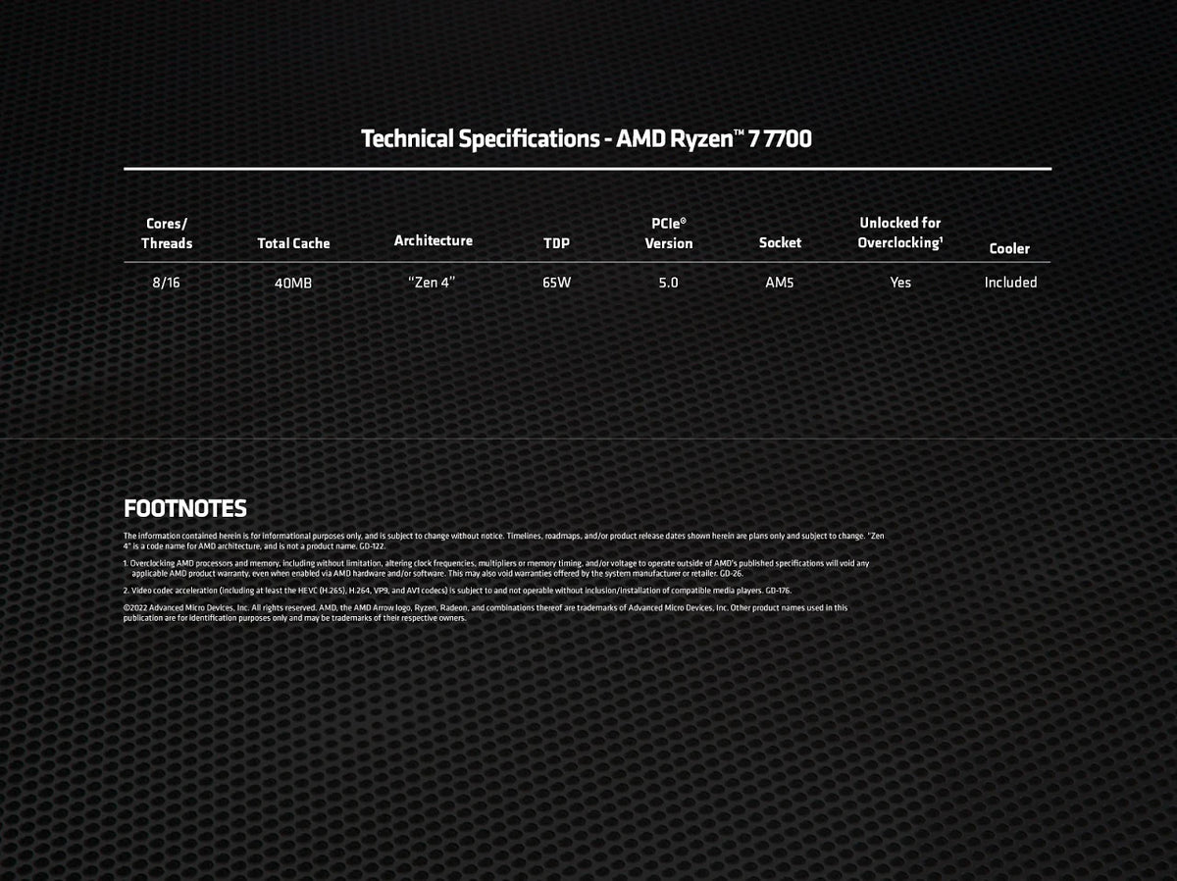Select the "5.0" PCIe version value
1177x881 pixels.
668,283
